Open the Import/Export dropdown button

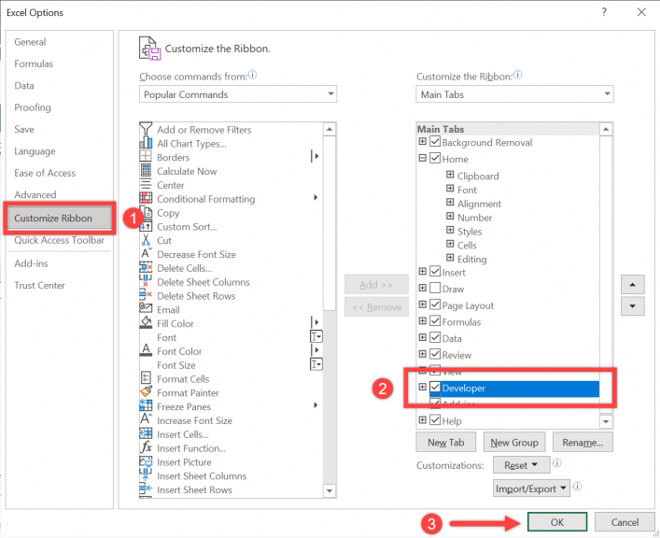pyautogui.click(x=531, y=488)
